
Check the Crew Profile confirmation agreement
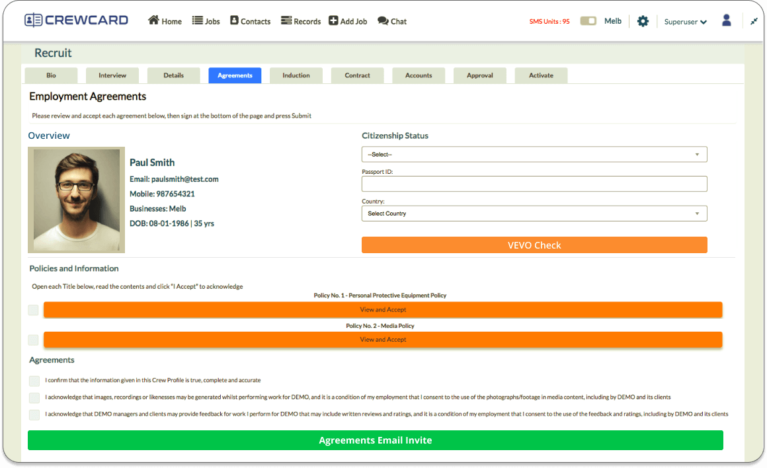(x=34, y=381)
